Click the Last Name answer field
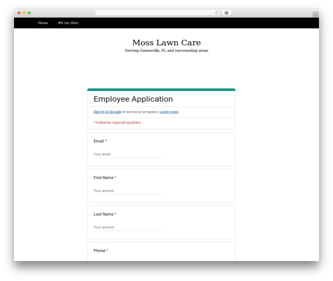This screenshot has height=281, width=333. 127,227
